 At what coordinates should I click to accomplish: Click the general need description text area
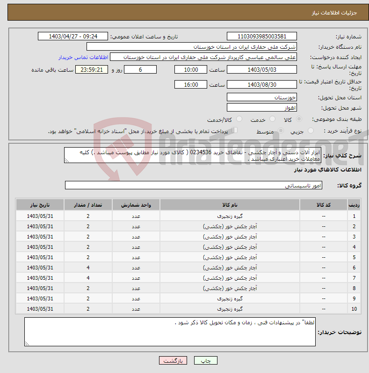(x=193, y=155)
